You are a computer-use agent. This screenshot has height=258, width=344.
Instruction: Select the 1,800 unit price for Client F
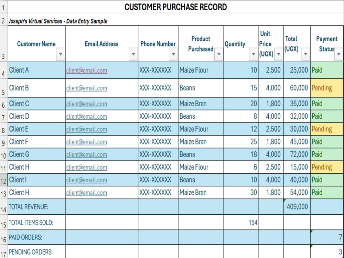click(x=271, y=142)
